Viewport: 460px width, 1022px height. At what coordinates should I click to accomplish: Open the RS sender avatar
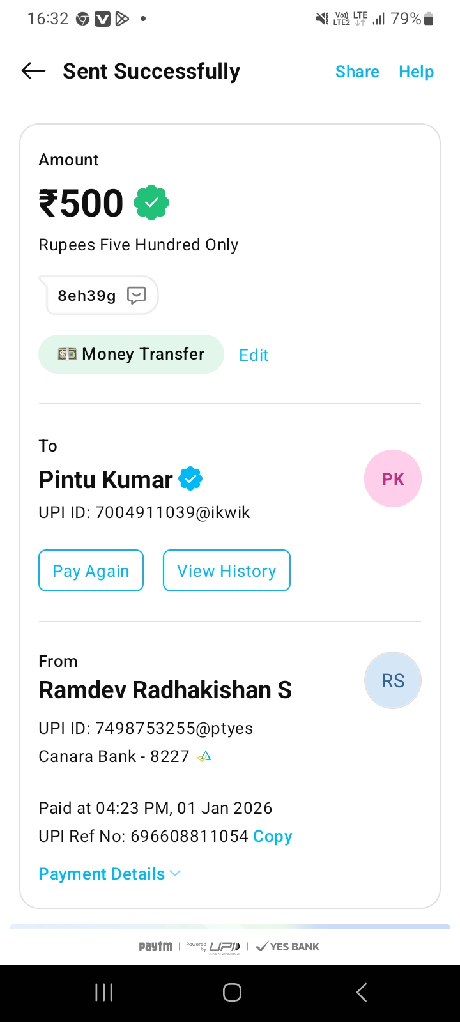pyautogui.click(x=392, y=680)
